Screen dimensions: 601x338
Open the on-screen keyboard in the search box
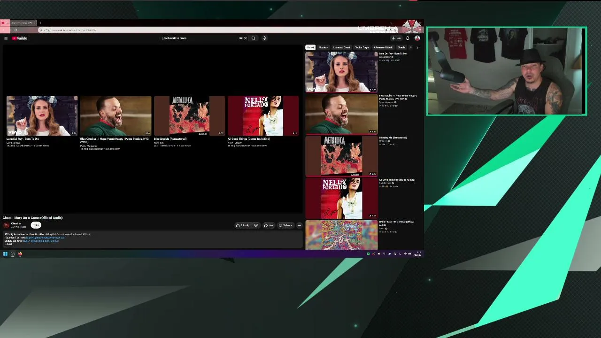coord(241,38)
